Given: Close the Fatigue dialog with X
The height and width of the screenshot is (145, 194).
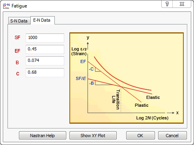Looking at the screenshot, I should (x=182, y=4).
